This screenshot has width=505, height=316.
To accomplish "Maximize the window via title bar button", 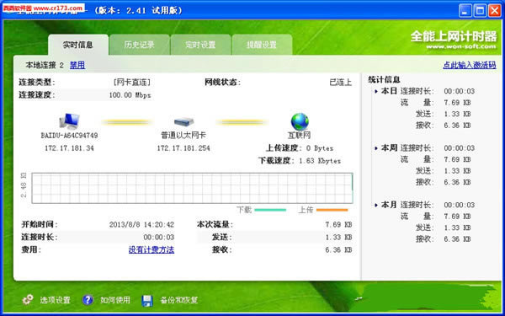I will pos(480,11).
